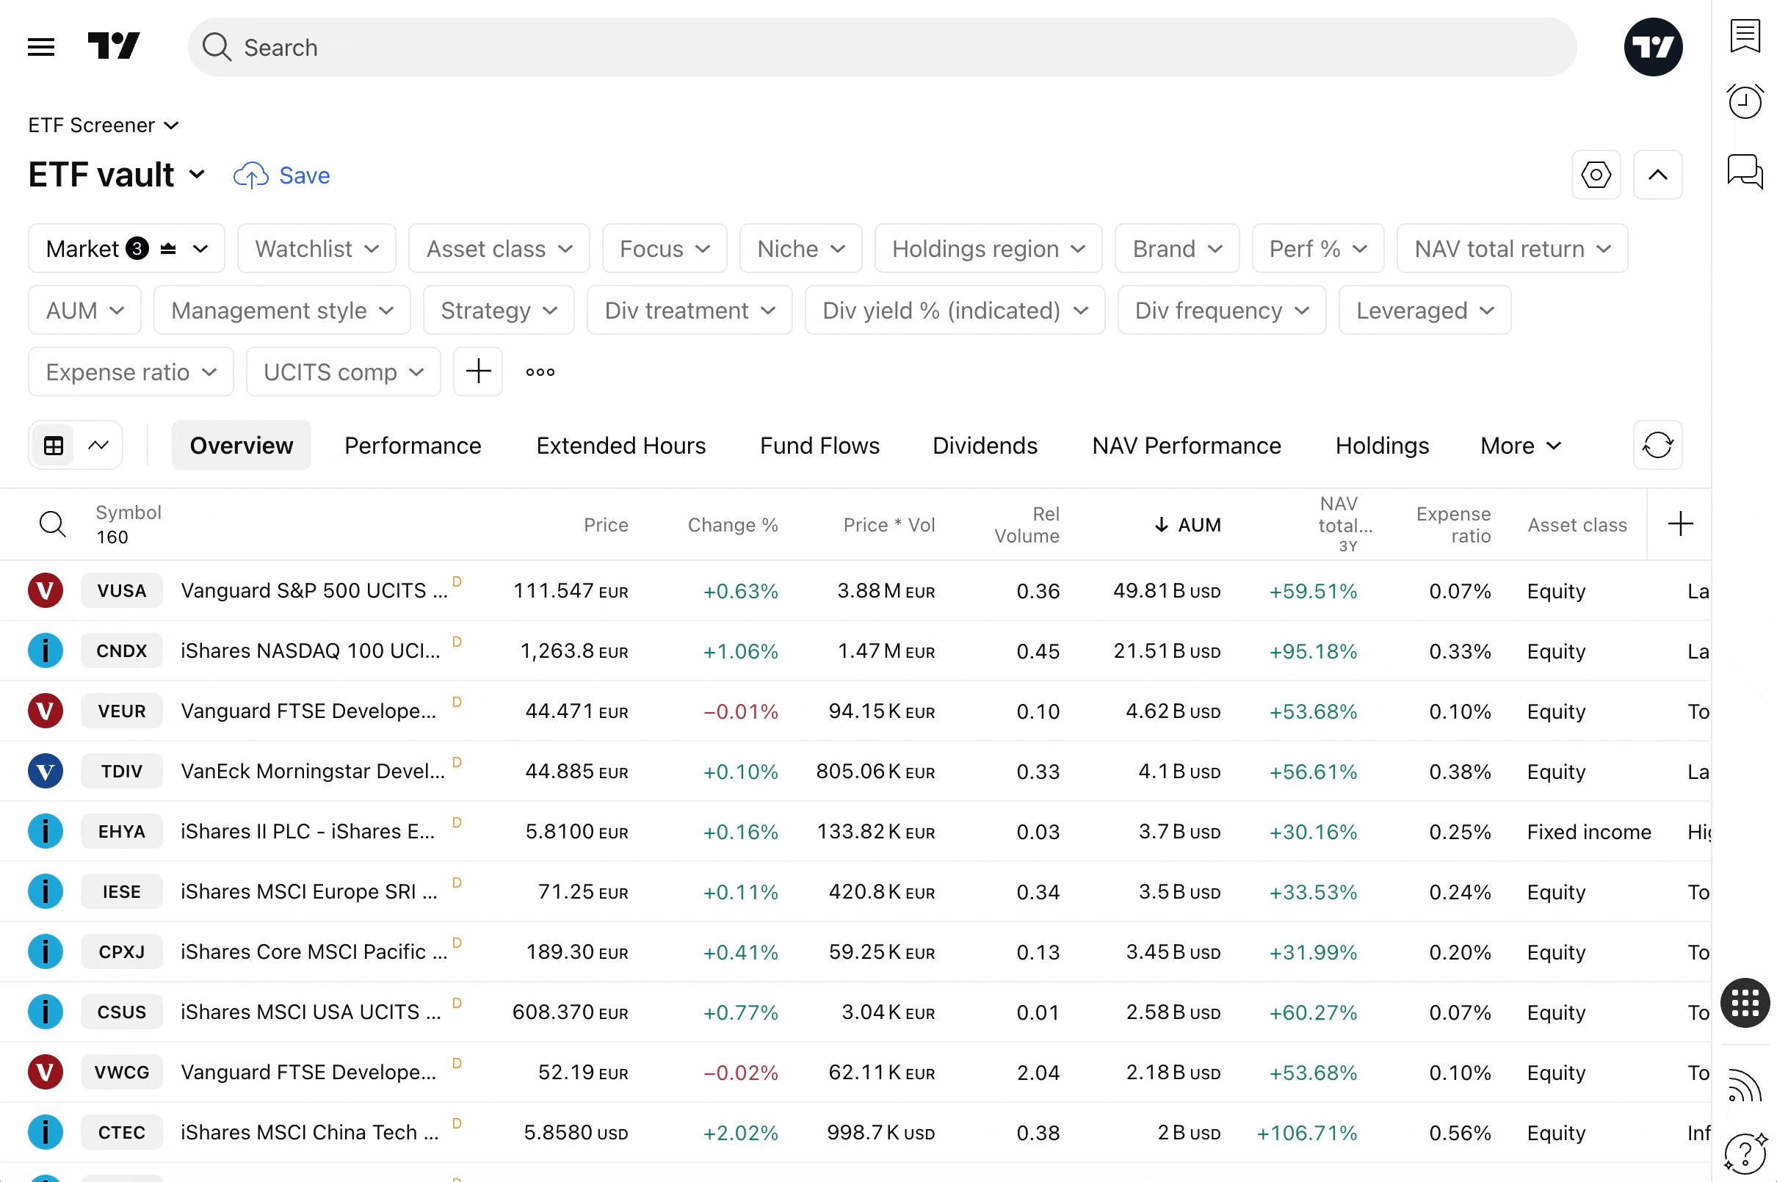Switch to the Fund Flows tab
This screenshot has height=1182, width=1777.
tap(819, 446)
